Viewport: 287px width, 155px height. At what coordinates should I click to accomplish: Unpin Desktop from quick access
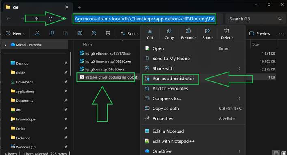(x=65, y=63)
